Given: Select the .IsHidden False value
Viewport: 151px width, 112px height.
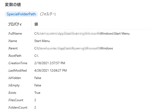Looking at the screenshot, I should point(38,78).
